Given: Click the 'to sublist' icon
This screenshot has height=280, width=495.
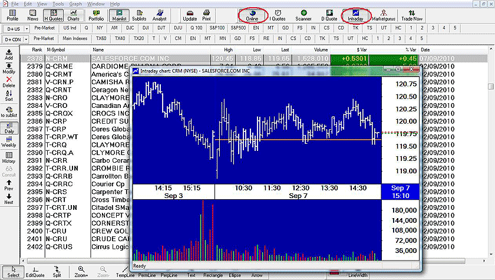Looking at the screenshot, I should pos(9,112).
